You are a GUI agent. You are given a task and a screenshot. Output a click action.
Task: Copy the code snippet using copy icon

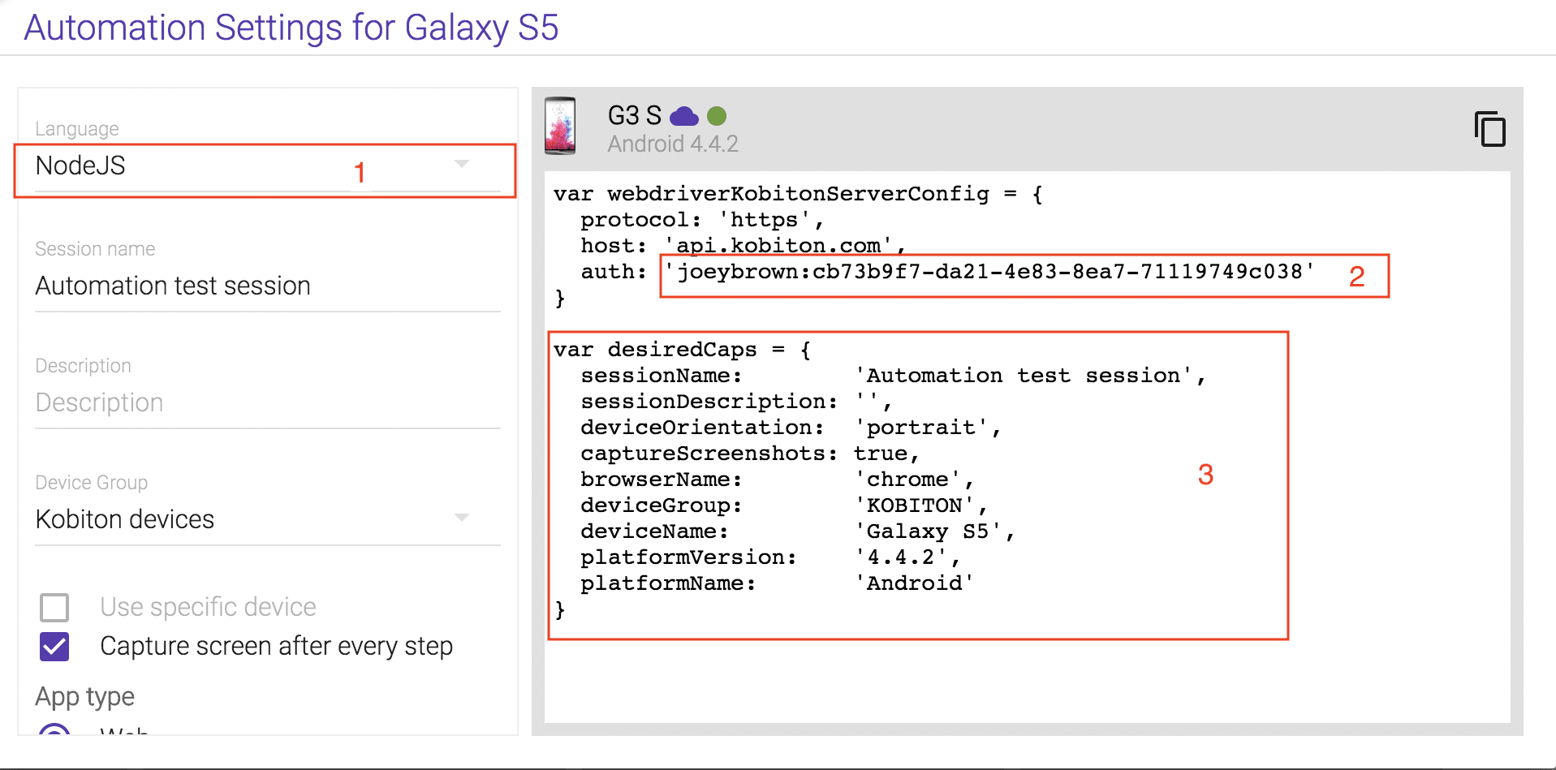[1489, 128]
